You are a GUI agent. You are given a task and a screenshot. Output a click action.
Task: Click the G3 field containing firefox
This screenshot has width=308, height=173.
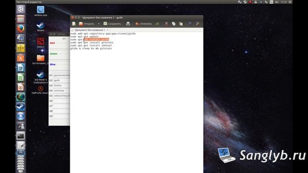[x=61, y=86]
